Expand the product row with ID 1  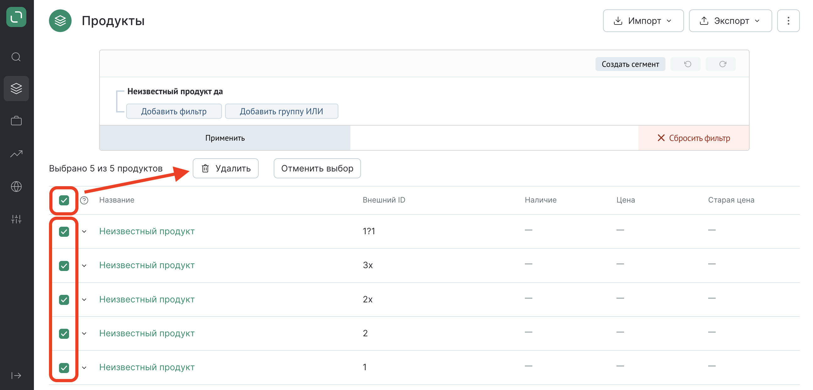click(x=84, y=368)
